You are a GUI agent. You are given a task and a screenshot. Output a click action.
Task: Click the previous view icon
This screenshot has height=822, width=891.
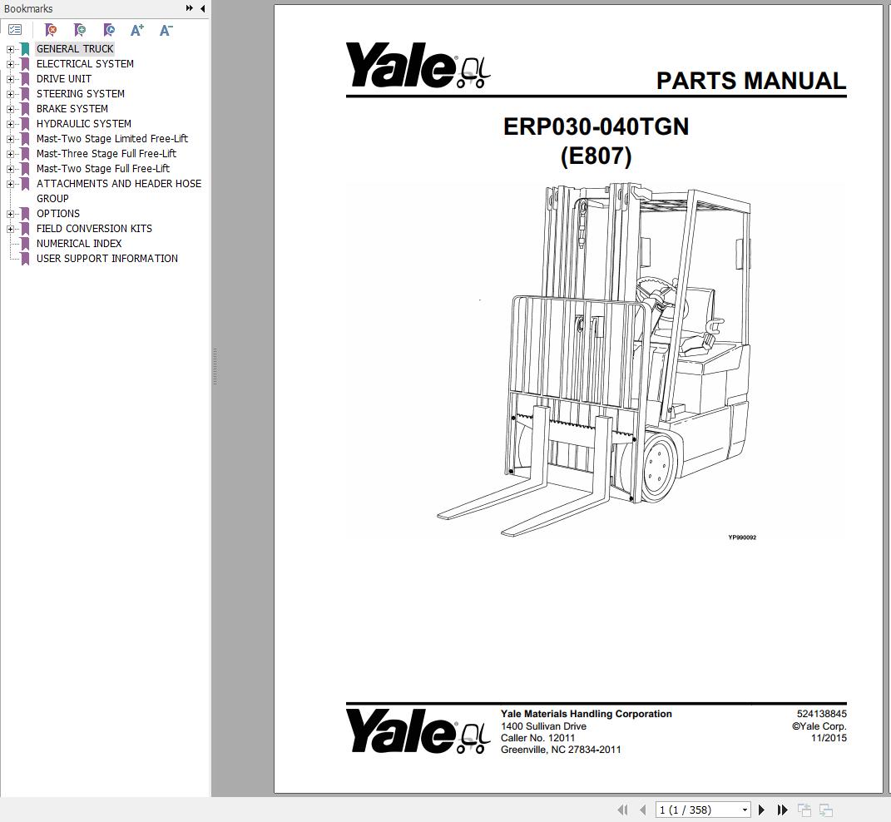pos(804,809)
